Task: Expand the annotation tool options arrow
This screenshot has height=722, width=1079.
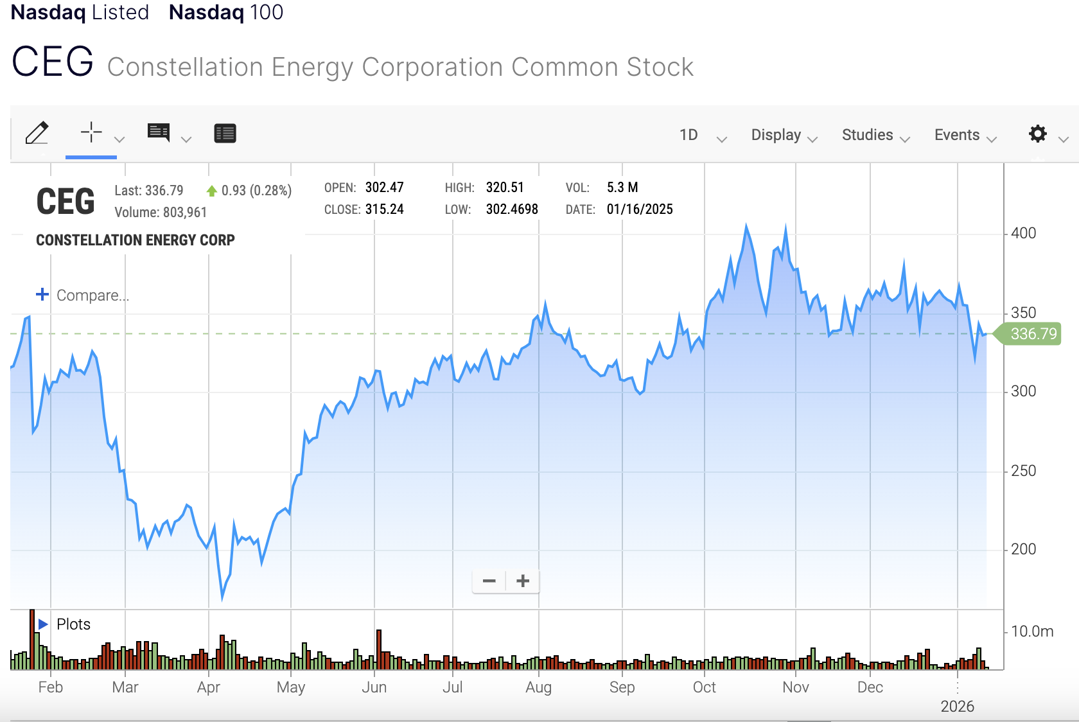Action: pyautogui.click(x=186, y=139)
